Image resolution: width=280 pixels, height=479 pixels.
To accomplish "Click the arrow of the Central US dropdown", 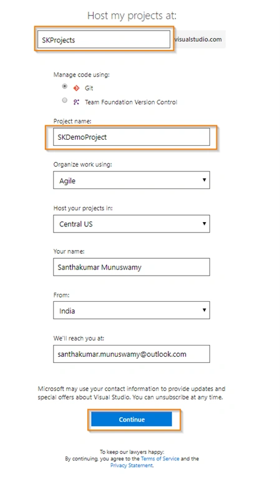I will click(x=205, y=223).
